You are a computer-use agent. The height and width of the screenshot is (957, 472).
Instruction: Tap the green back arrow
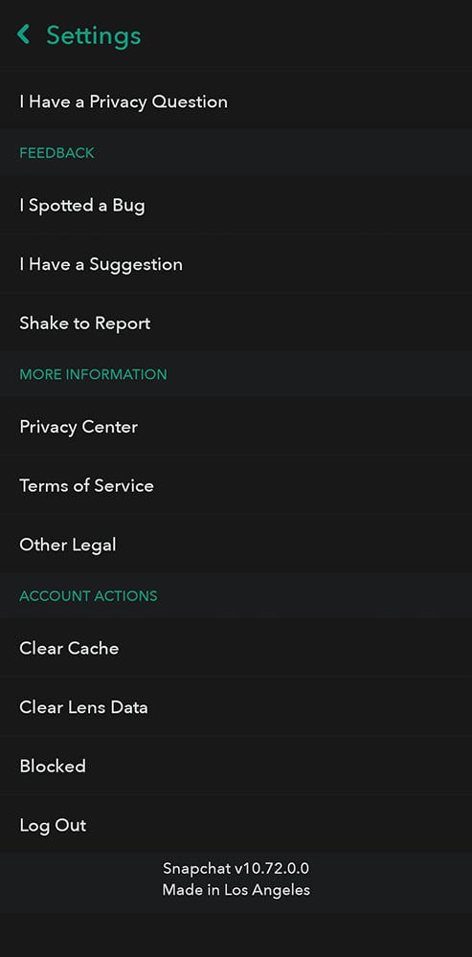pos(23,34)
